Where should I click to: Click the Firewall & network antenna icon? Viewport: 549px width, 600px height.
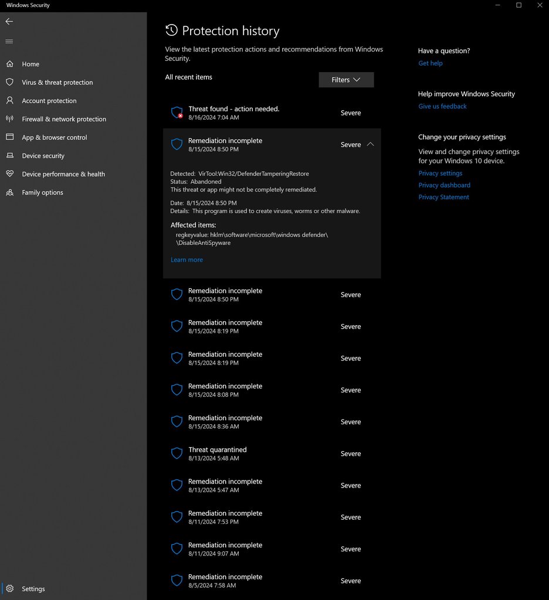pos(9,119)
